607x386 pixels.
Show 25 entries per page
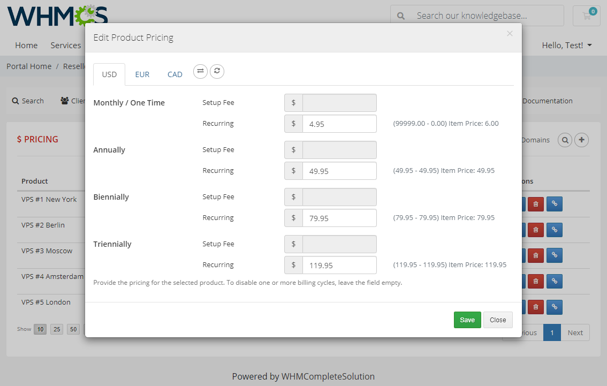[56, 329]
